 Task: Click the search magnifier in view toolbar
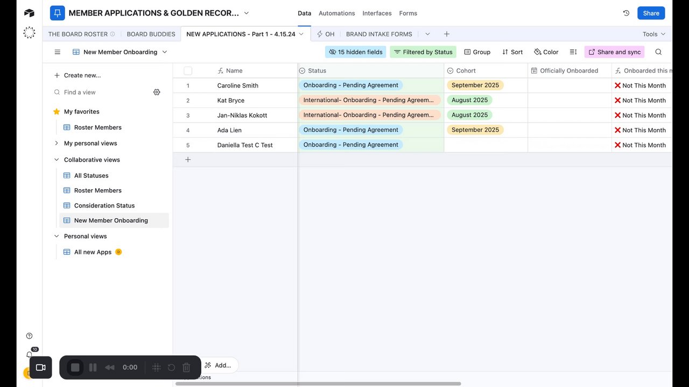point(658,52)
